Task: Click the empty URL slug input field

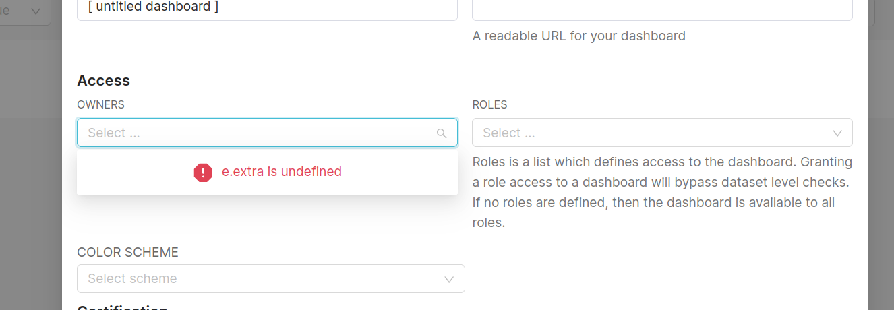Action: pos(662,8)
